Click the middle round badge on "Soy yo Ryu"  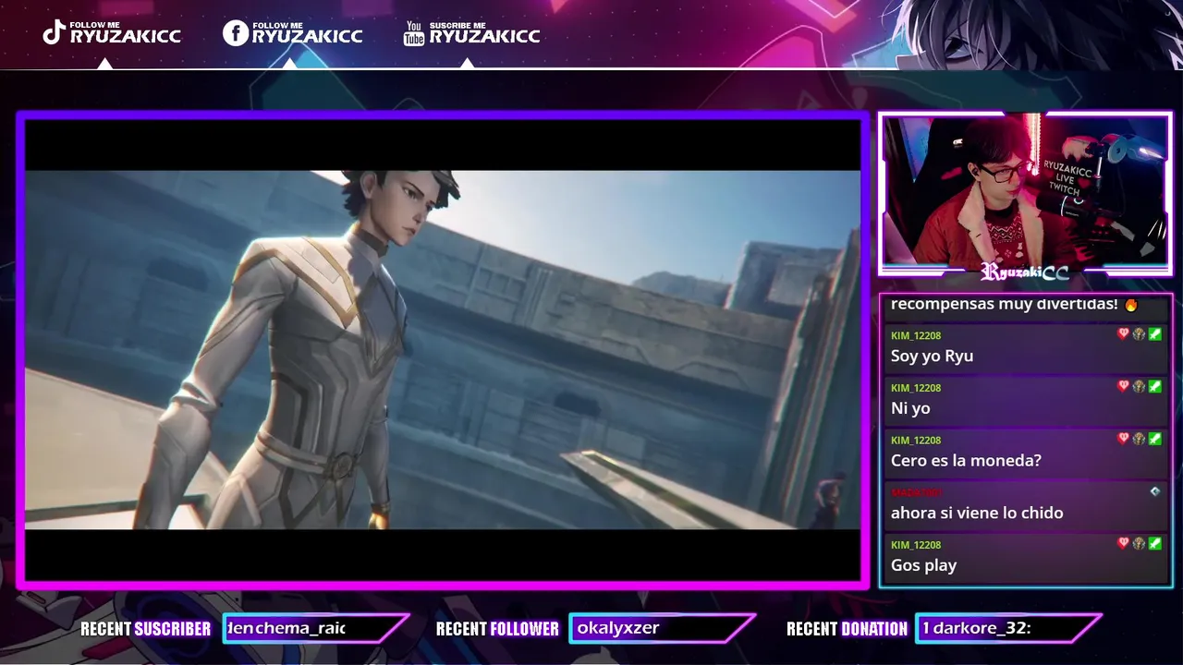1139,334
